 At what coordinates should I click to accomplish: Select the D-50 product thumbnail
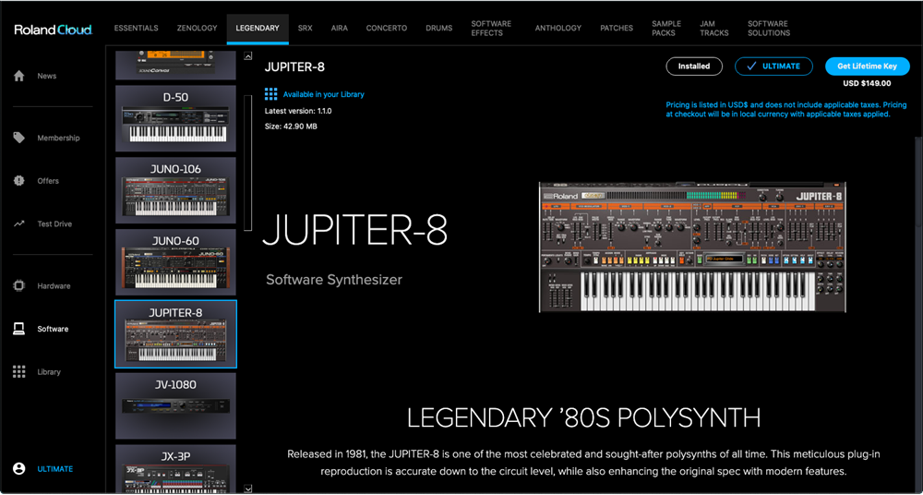175,118
